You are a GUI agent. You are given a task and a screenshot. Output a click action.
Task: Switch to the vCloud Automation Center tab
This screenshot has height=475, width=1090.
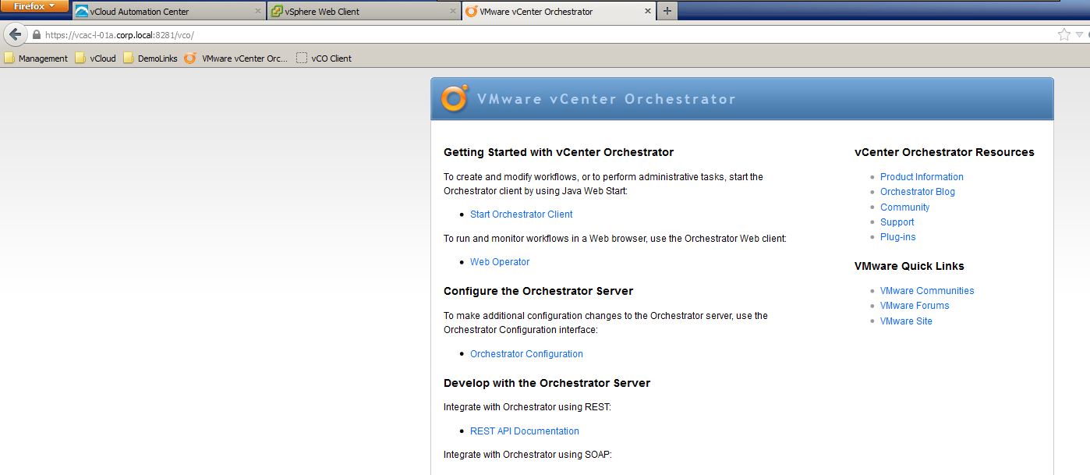coord(168,12)
